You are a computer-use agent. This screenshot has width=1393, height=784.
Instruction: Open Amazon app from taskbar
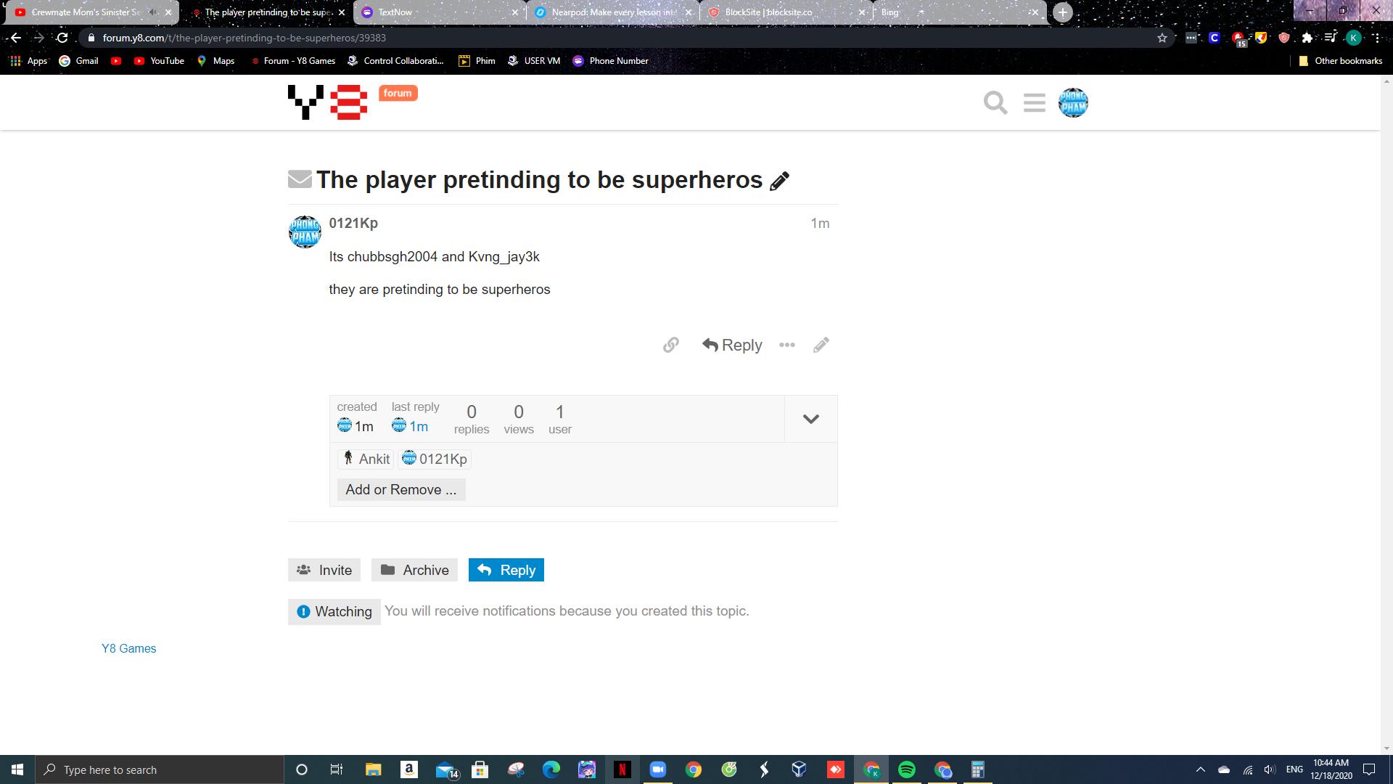tap(408, 769)
